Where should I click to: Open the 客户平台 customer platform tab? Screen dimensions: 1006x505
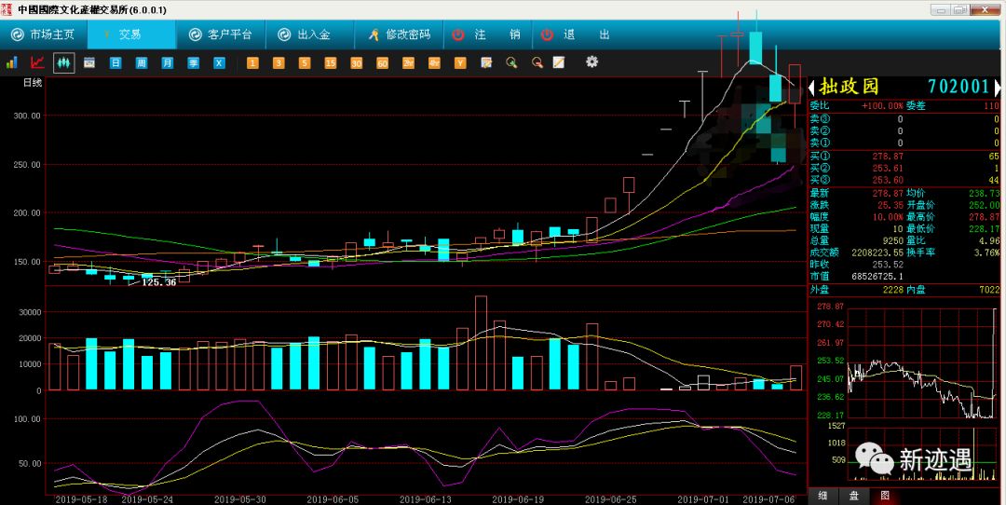tap(221, 34)
